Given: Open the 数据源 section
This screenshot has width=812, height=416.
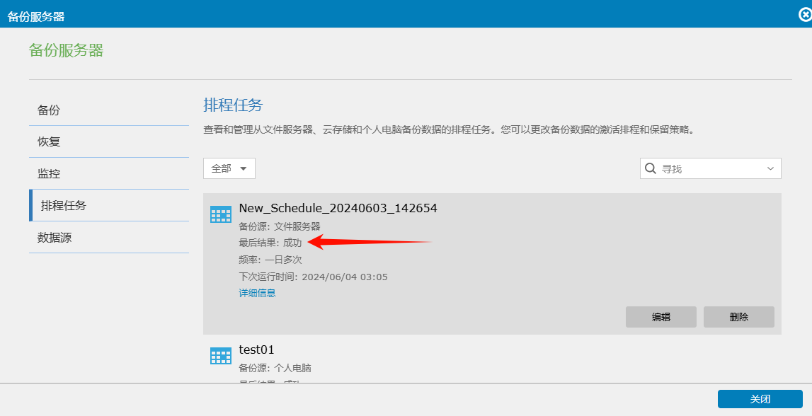Looking at the screenshot, I should (x=55, y=238).
